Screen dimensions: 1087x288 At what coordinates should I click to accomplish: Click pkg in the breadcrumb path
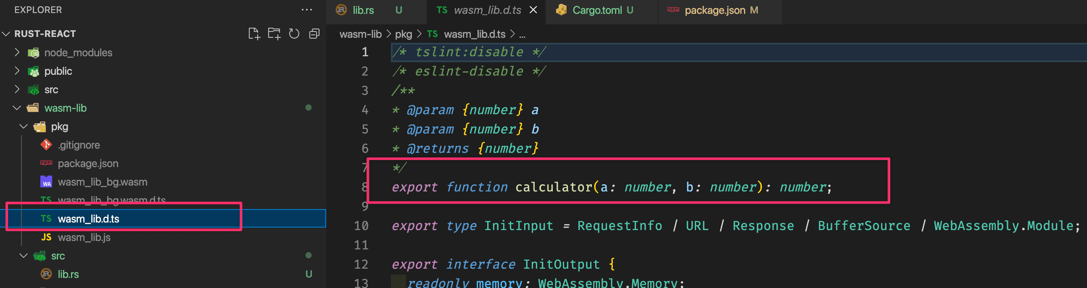403,34
